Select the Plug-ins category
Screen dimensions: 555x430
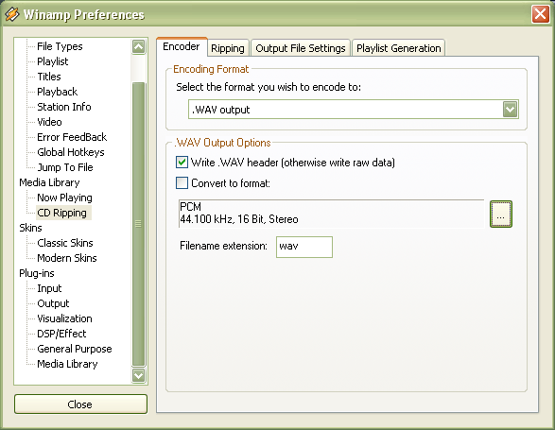(37, 273)
